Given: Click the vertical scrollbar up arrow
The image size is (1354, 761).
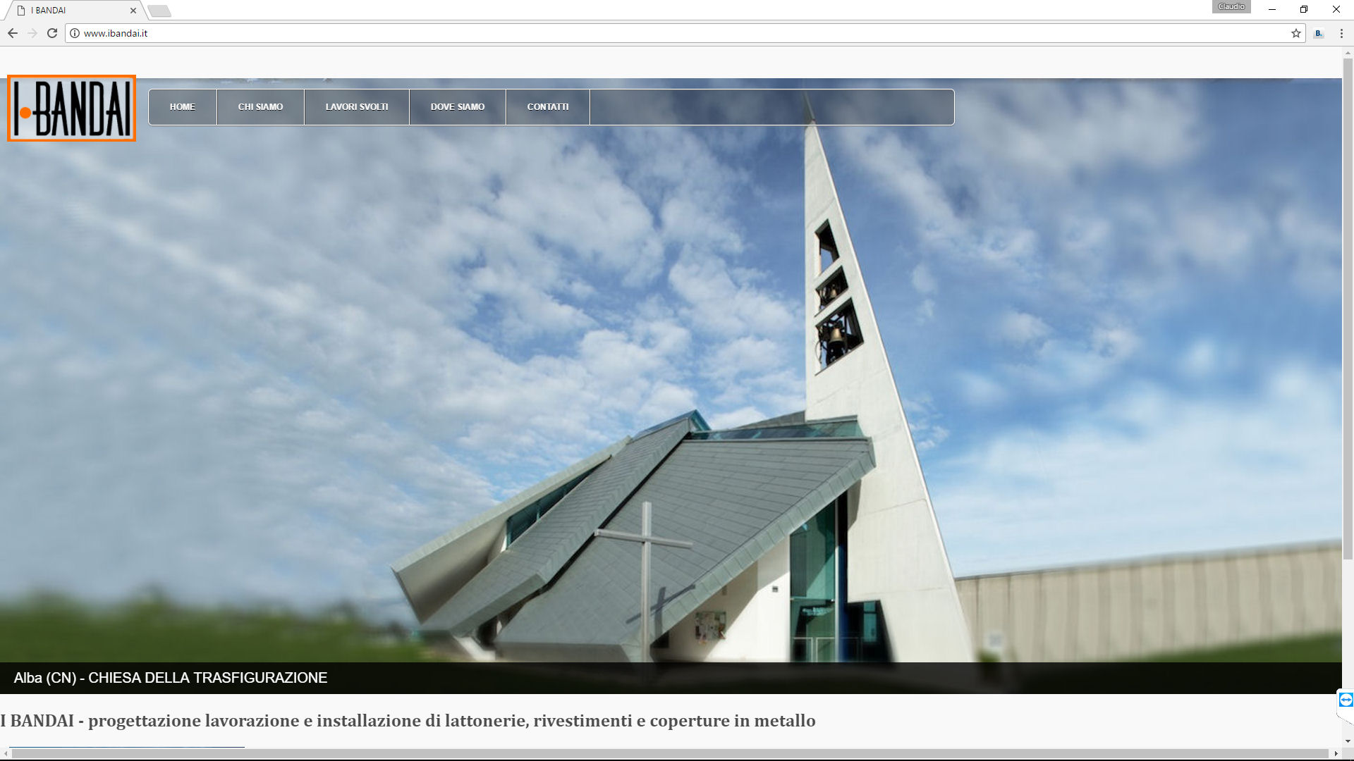Looking at the screenshot, I should 1348,52.
